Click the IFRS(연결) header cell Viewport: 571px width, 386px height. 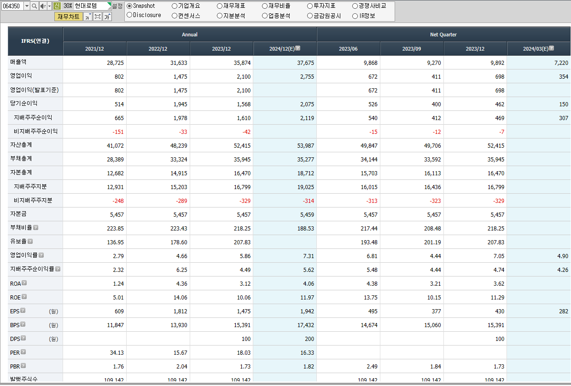[35, 41]
